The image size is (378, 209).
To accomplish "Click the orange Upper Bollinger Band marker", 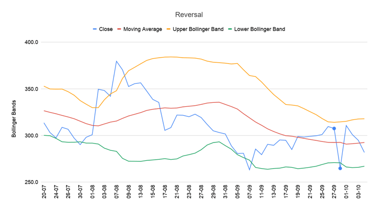I will (x=169, y=29).
